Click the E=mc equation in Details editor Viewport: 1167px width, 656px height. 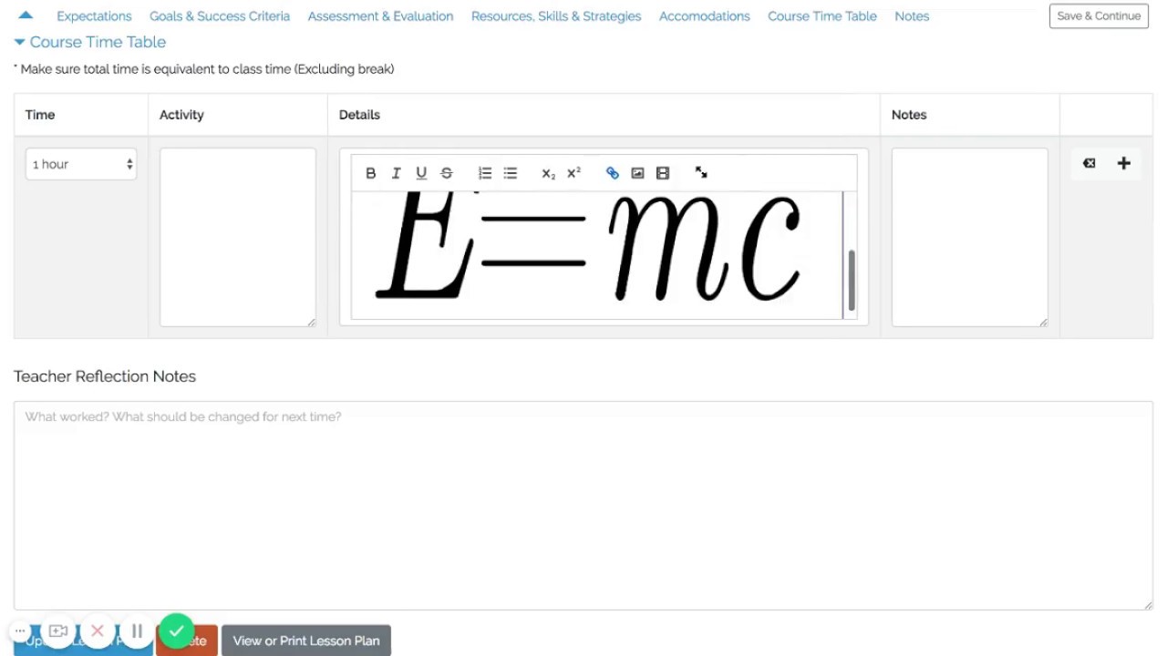point(590,246)
